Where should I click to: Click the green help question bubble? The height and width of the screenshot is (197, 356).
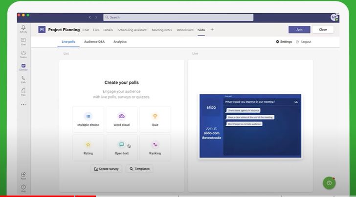329,183
